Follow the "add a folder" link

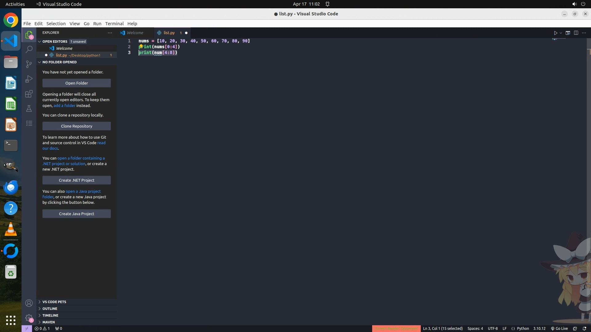(64, 105)
